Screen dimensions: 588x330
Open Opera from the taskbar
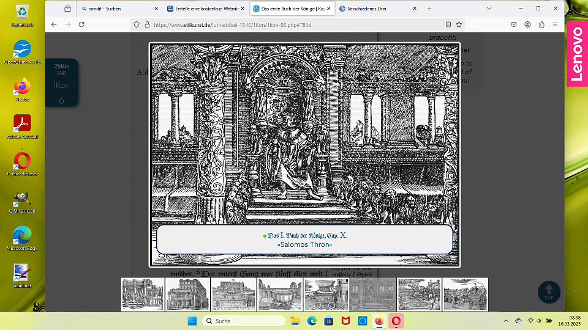click(396, 321)
